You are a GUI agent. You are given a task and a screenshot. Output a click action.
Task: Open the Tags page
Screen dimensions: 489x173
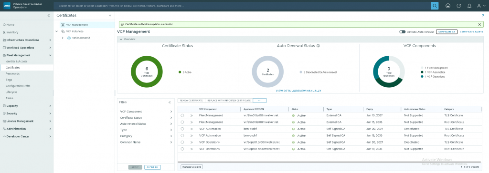coord(9,80)
